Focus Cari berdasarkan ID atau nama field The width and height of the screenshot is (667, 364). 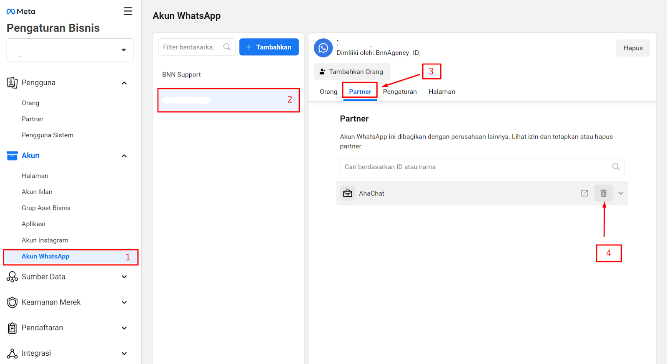pos(482,166)
